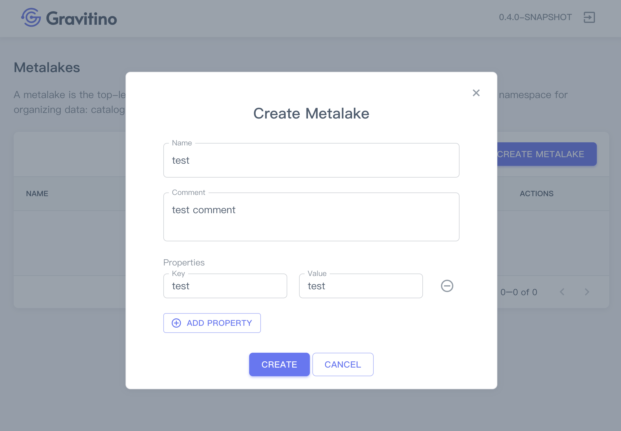
Task: Go to the previous table page
Action: (x=562, y=292)
